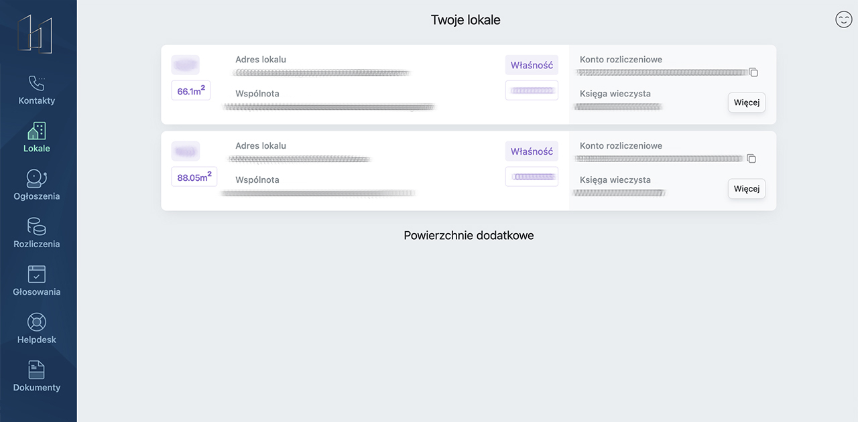Copy the second unit's account number
The image size is (858, 422).
(751, 159)
